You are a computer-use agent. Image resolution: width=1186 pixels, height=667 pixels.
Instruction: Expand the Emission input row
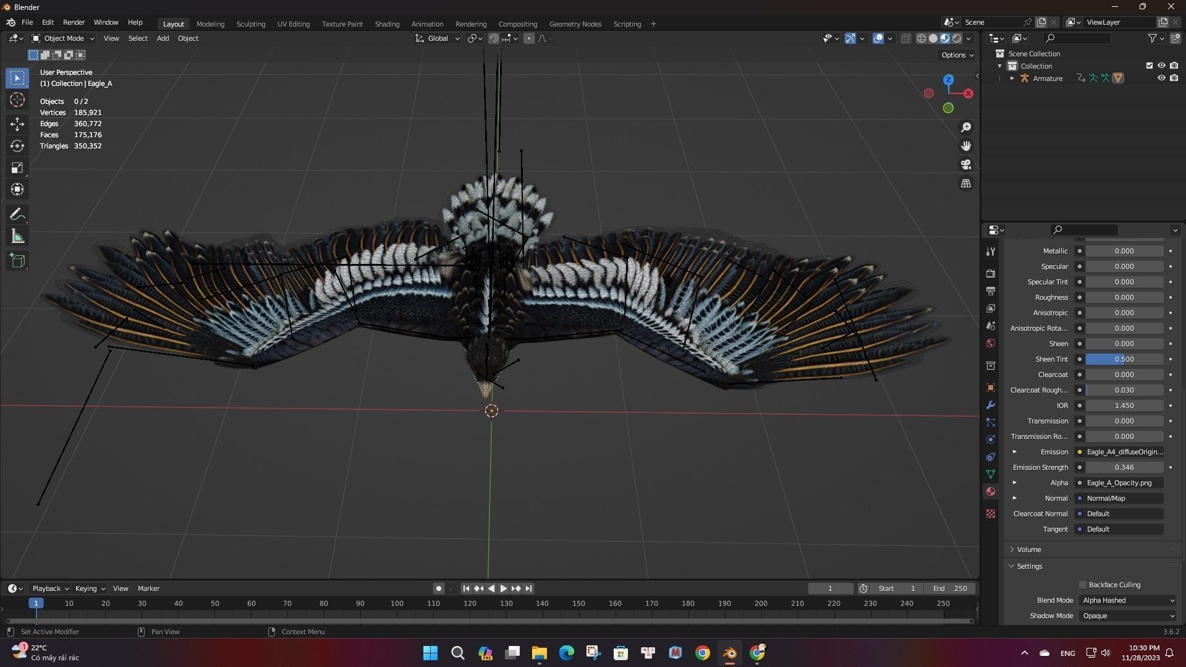click(x=1014, y=452)
